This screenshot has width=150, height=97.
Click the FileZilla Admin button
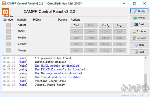tap(91, 38)
